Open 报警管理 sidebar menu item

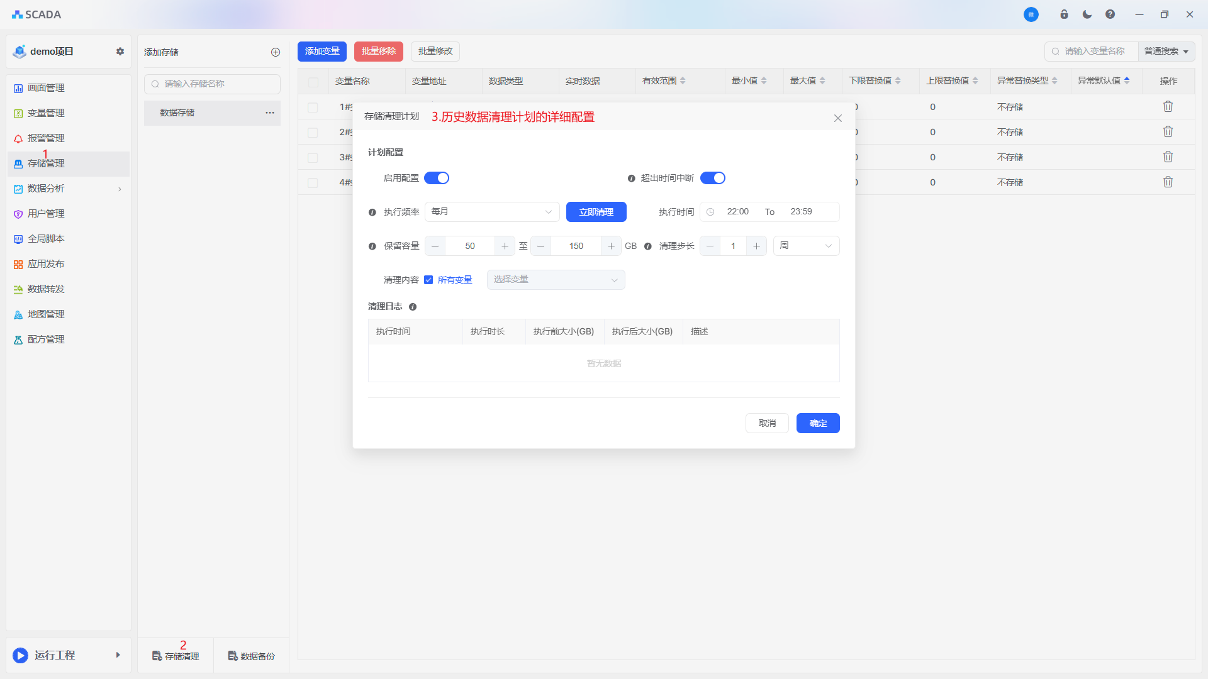(x=46, y=138)
